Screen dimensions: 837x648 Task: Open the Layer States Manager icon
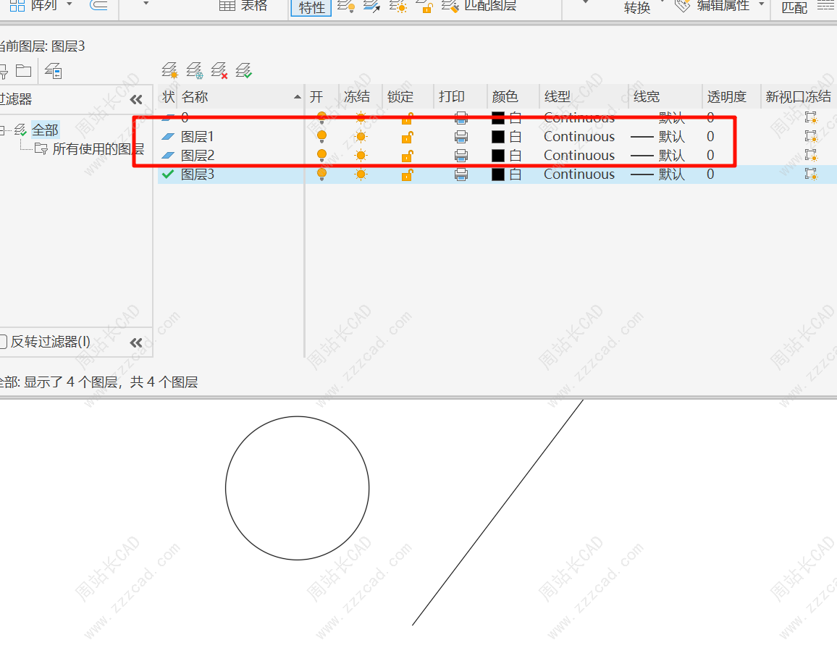[x=53, y=71]
